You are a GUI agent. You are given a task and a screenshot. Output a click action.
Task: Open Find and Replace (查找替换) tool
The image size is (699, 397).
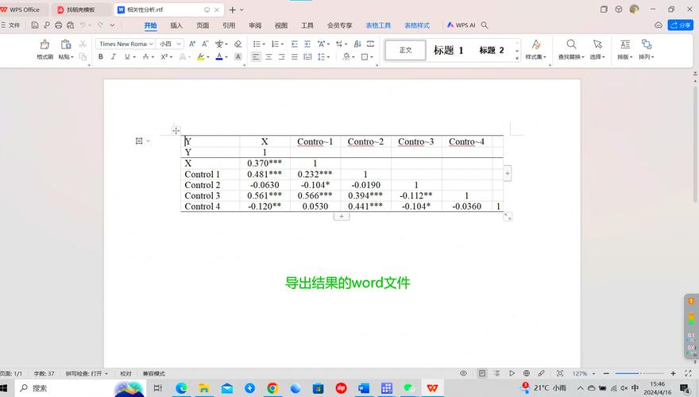click(570, 49)
